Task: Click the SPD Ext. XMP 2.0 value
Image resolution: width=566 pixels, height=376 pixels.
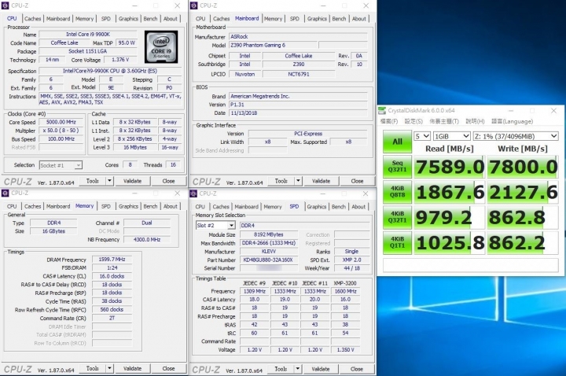Action: pyautogui.click(x=351, y=260)
